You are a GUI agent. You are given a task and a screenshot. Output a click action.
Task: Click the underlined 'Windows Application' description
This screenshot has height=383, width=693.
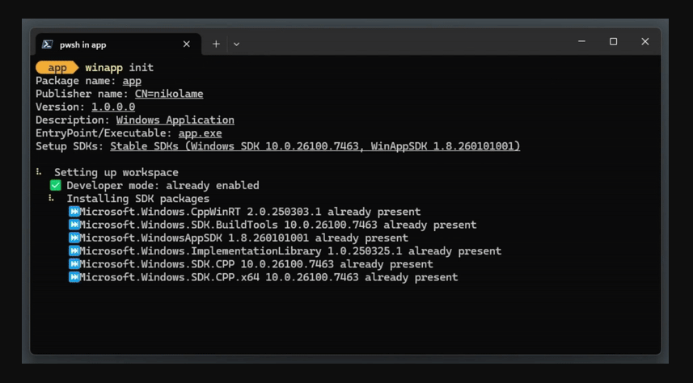pyautogui.click(x=175, y=120)
